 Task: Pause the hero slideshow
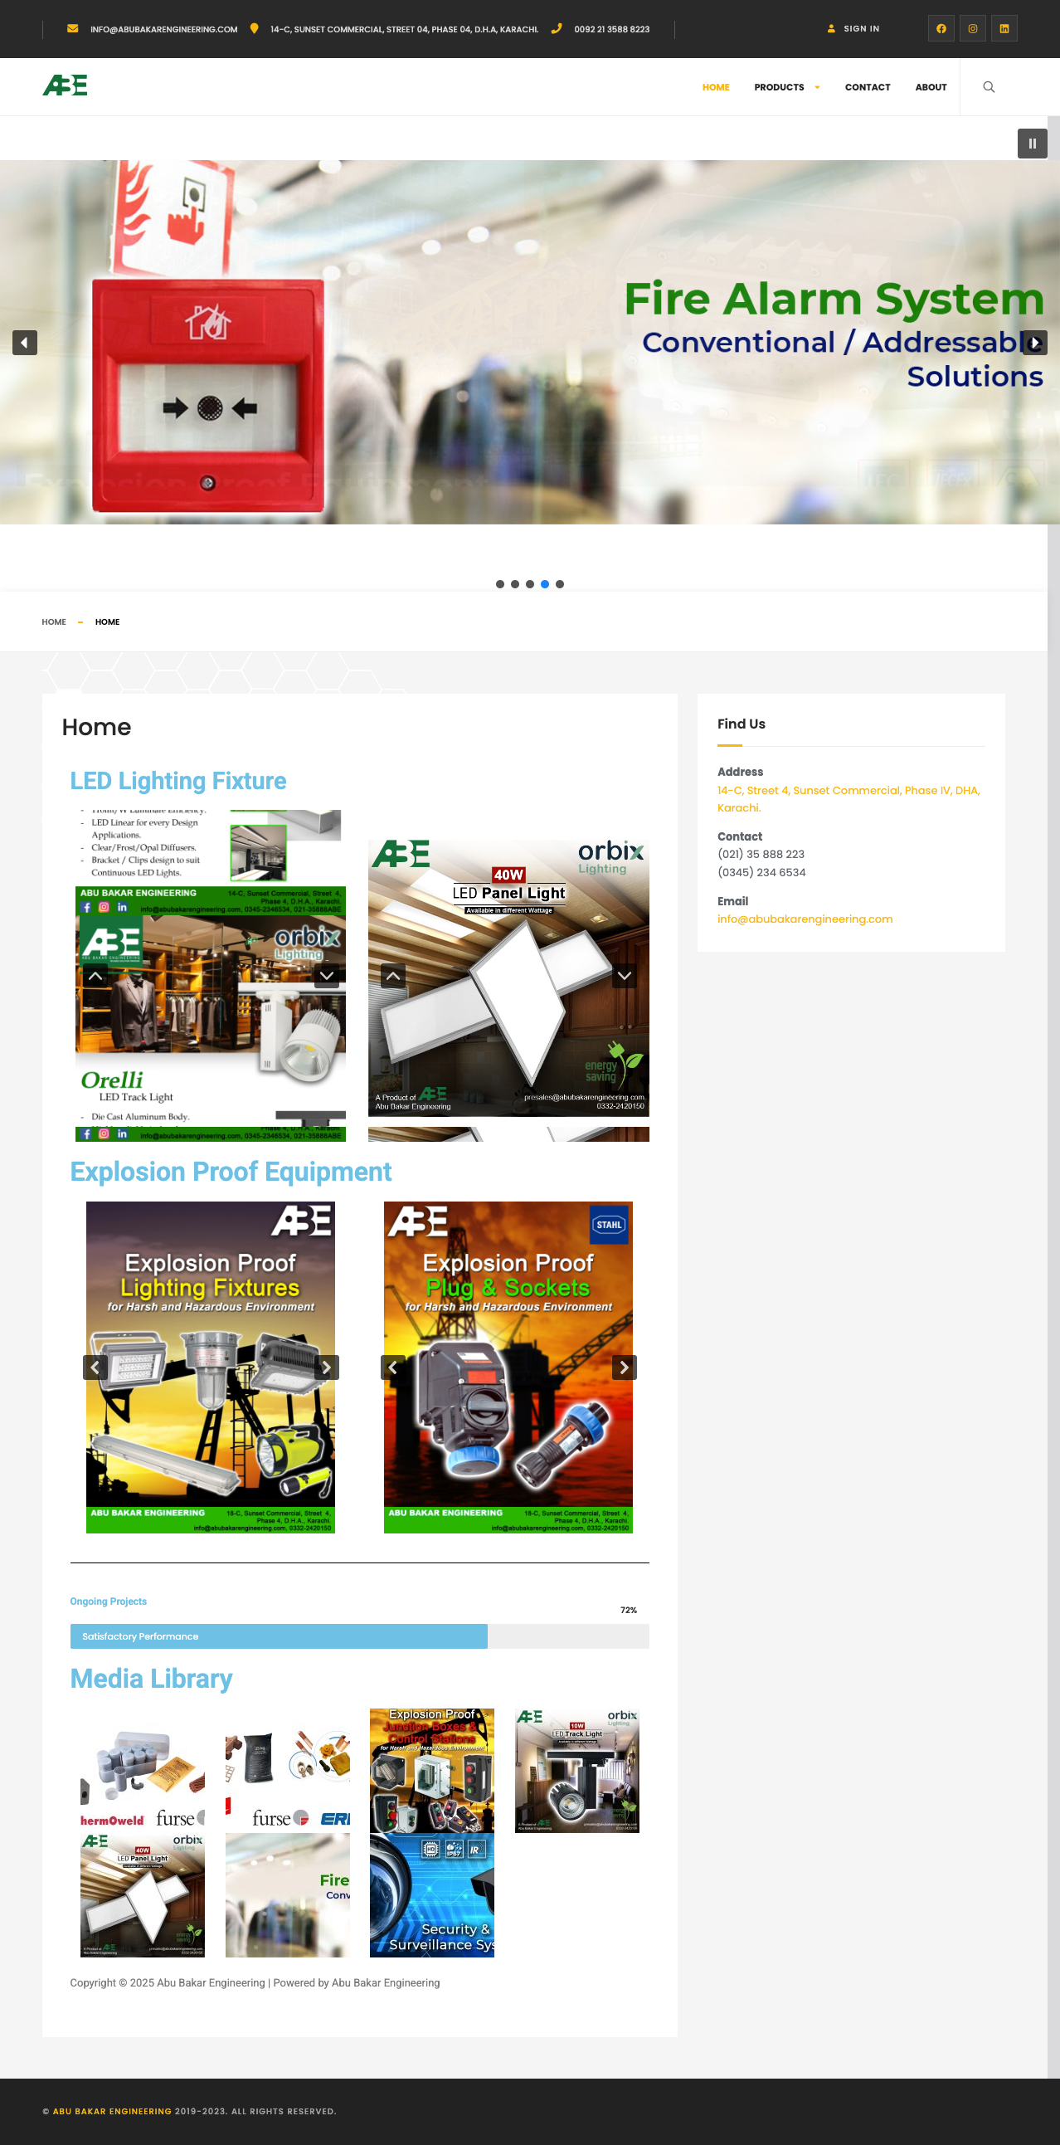click(1032, 144)
